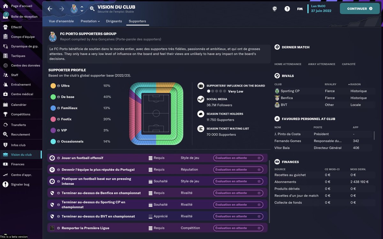This screenshot has height=239, width=383.
Task: Click date Lun 9h00 27 juin 2022
Action: (x=321, y=9)
